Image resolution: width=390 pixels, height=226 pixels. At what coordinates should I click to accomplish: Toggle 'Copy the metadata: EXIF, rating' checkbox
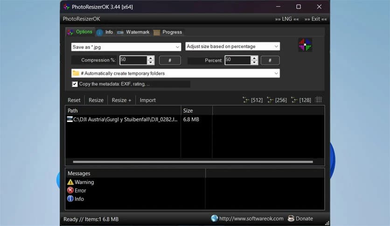click(75, 84)
